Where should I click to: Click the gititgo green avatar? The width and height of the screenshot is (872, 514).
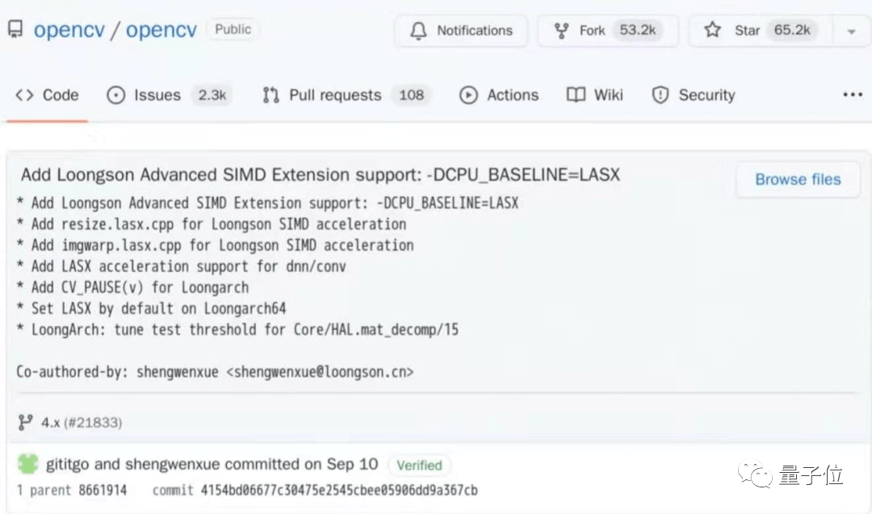click(27, 463)
